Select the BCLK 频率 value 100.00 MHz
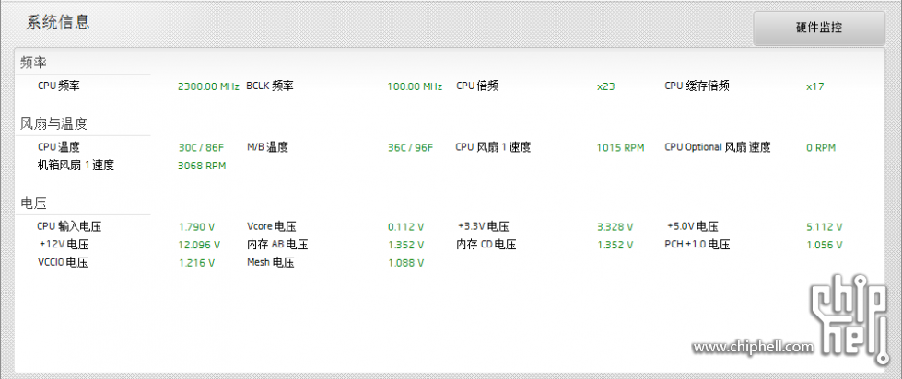This screenshot has width=902, height=379. pos(415,86)
